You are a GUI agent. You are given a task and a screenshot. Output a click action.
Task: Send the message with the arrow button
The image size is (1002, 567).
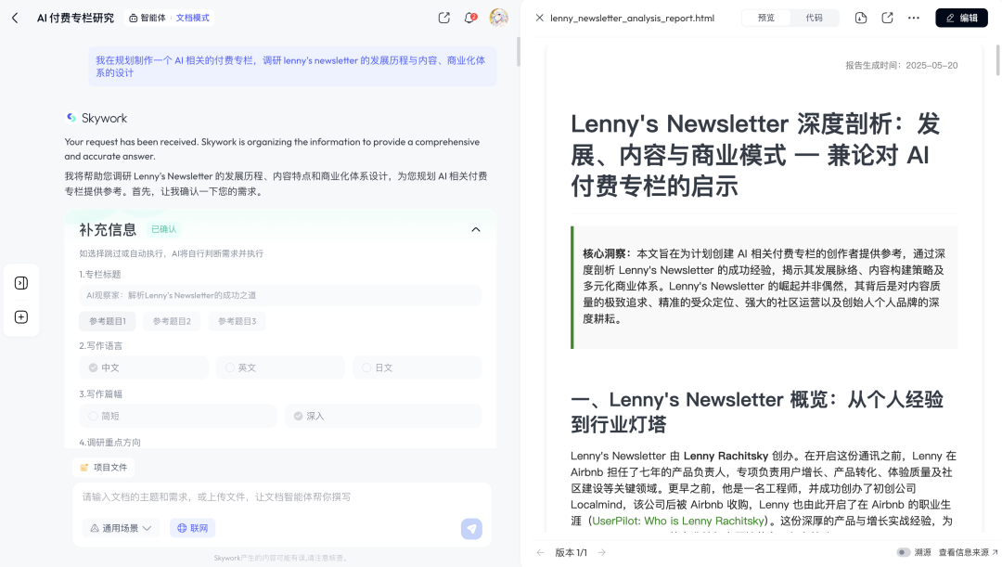471,529
